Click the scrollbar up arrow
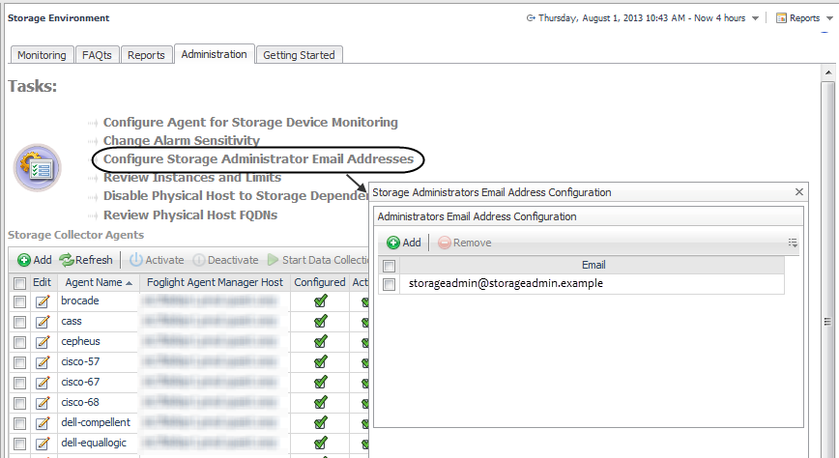The width and height of the screenshot is (839, 458). pos(828,72)
